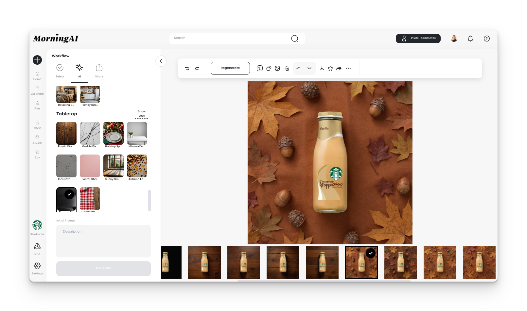Screen dimensions: 527x311
Task: Click the Invite Teammates button
Action: 418,38
